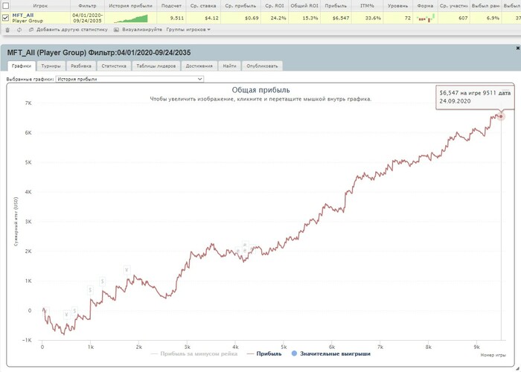Click icon beside Добавить другую статистику
This screenshot has width=521, height=372.
click(x=31, y=30)
